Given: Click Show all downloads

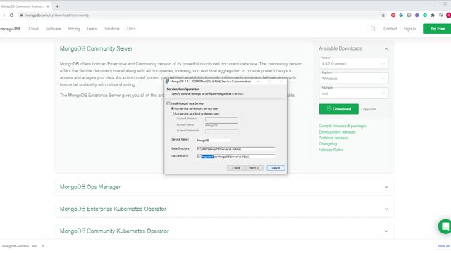Looking at the screenshot, I should 443,246.
